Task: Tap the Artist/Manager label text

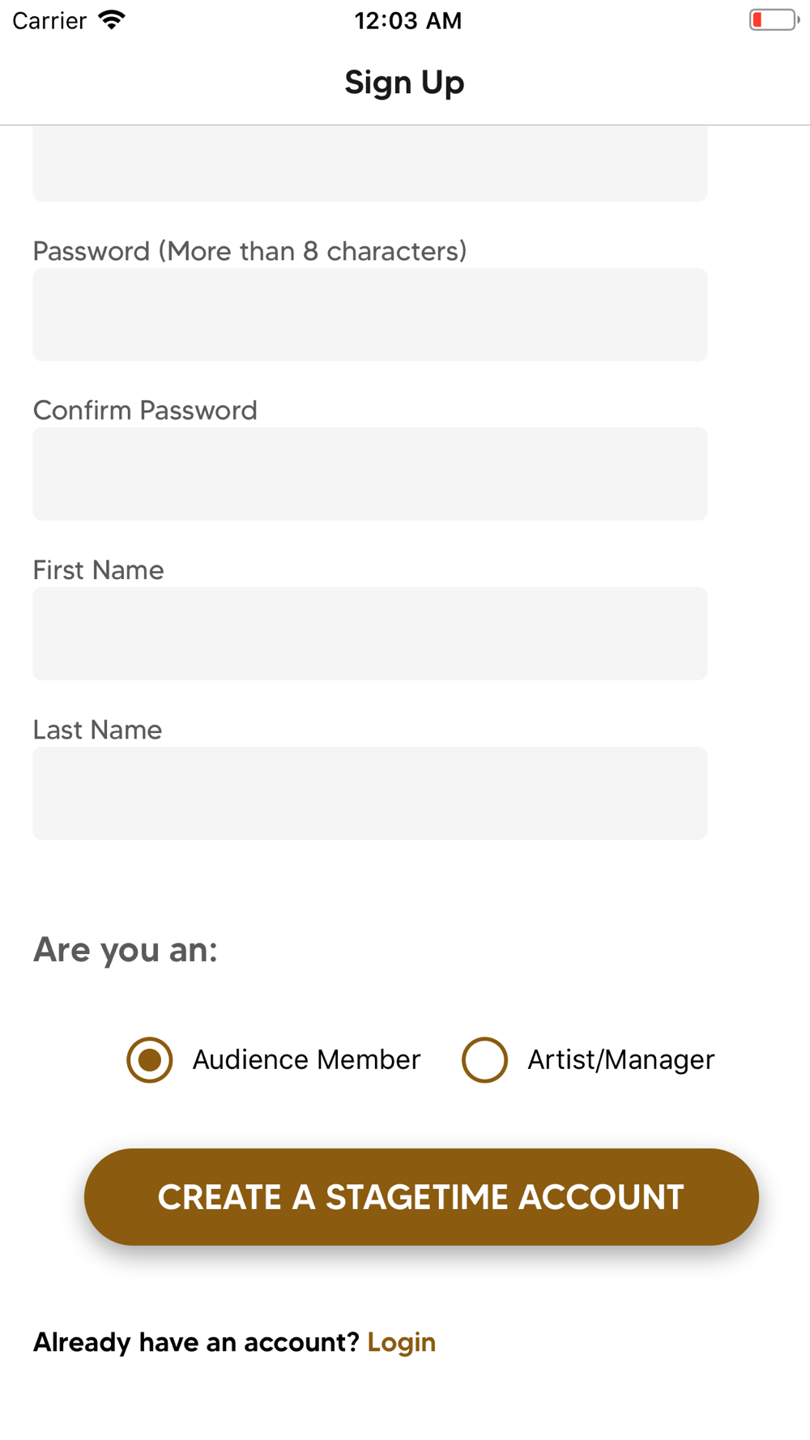Action: (x=621, y=1059)
